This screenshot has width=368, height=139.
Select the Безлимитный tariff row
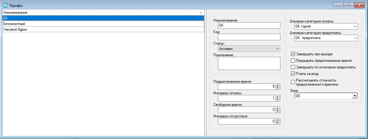coord(103,24)
